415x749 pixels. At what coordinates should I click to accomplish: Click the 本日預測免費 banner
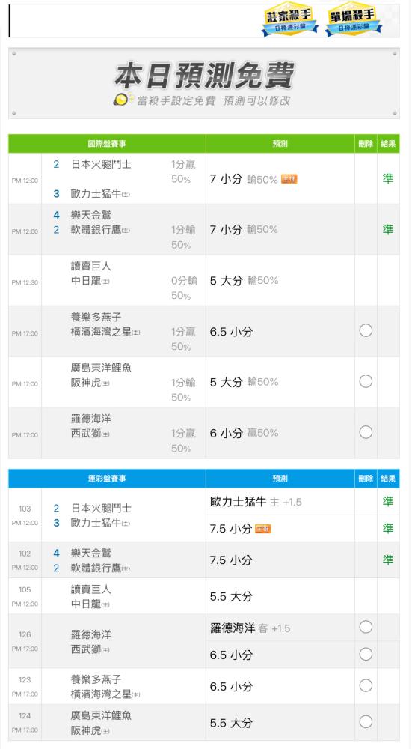203,82
